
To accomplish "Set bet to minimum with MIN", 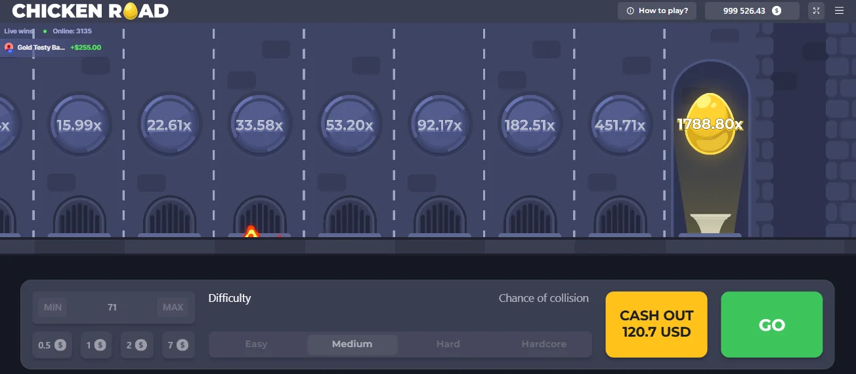I will click(53, 307).
